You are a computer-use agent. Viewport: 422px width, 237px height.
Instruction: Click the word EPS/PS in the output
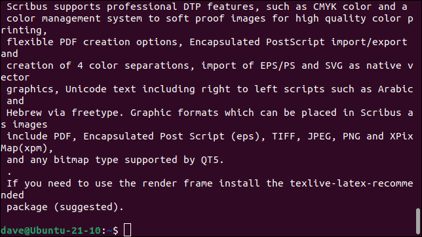278,65
